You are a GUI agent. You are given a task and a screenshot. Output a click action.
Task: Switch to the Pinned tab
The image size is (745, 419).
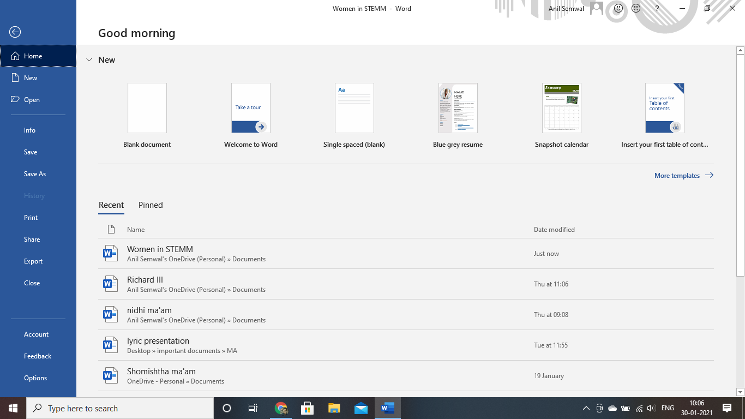tap(151, 205)
